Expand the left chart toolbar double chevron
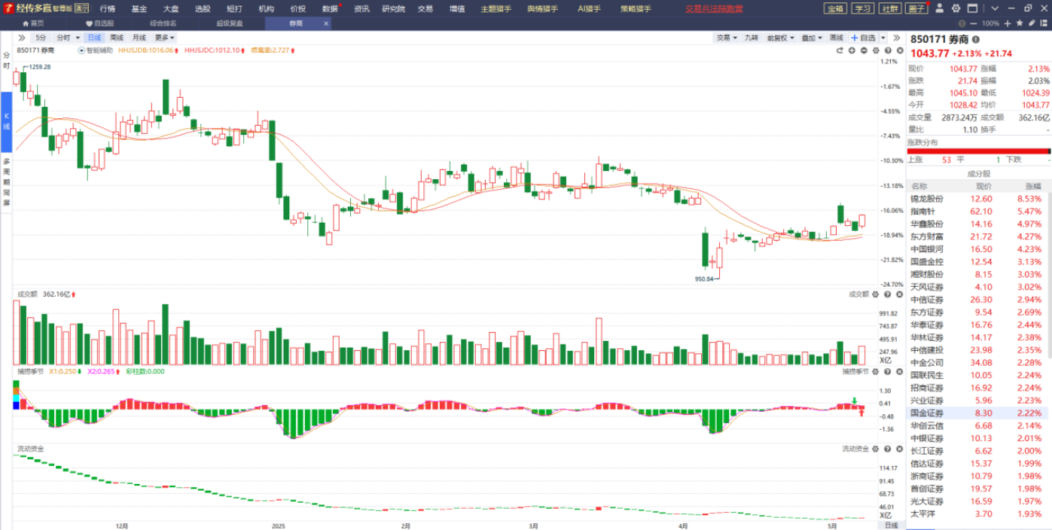Image resolution: width=1052 pixels, height=530 pixels. click(x=22, y=38)
